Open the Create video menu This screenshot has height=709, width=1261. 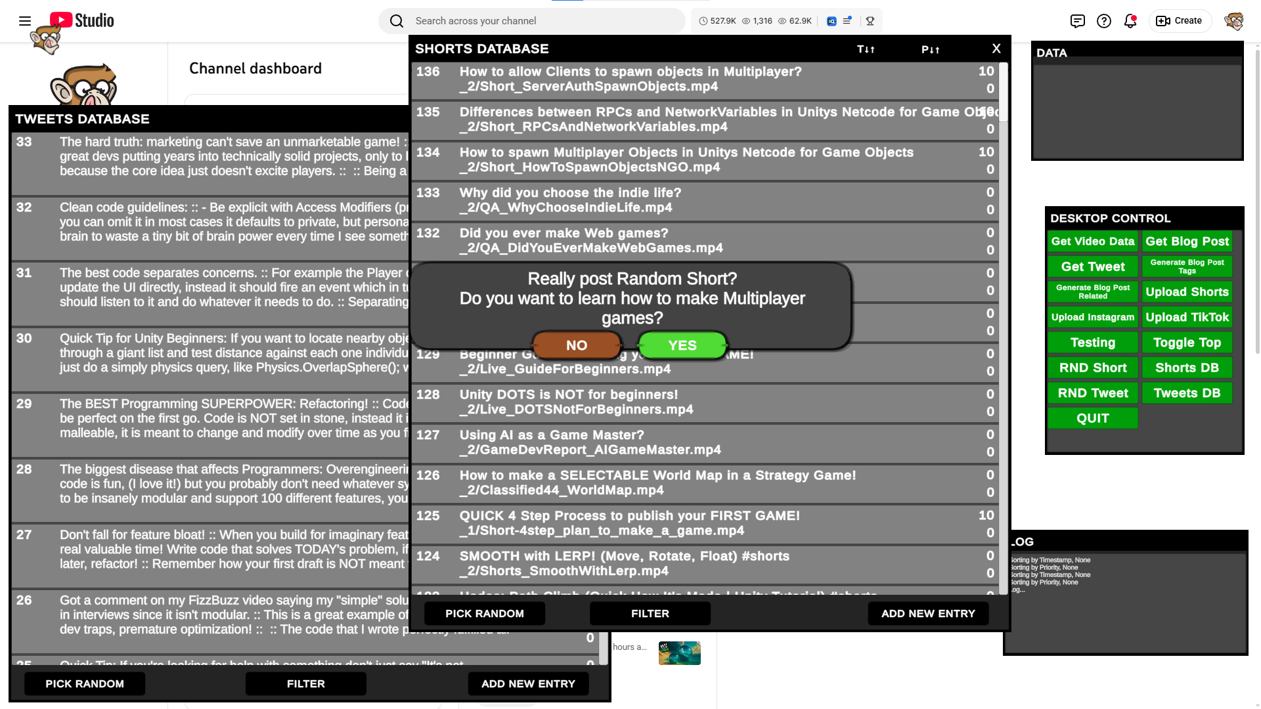(1180, 21)
